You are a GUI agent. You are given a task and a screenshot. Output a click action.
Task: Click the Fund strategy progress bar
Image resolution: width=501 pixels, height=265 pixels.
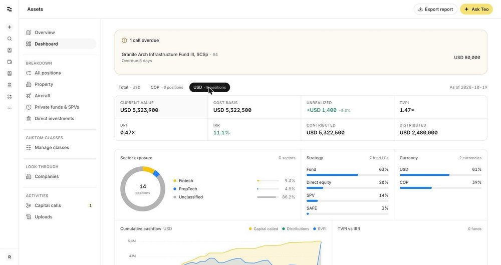click(347, 175)
